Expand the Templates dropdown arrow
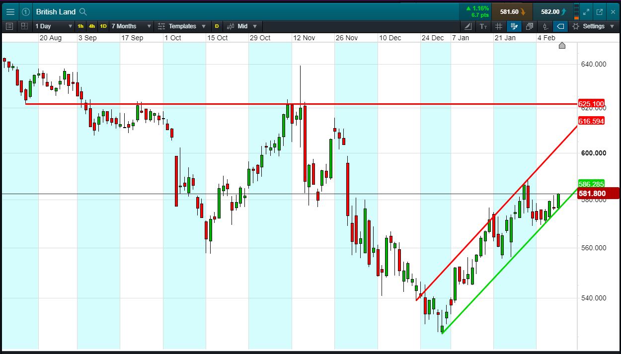The image size is (621, 354). 204,26
